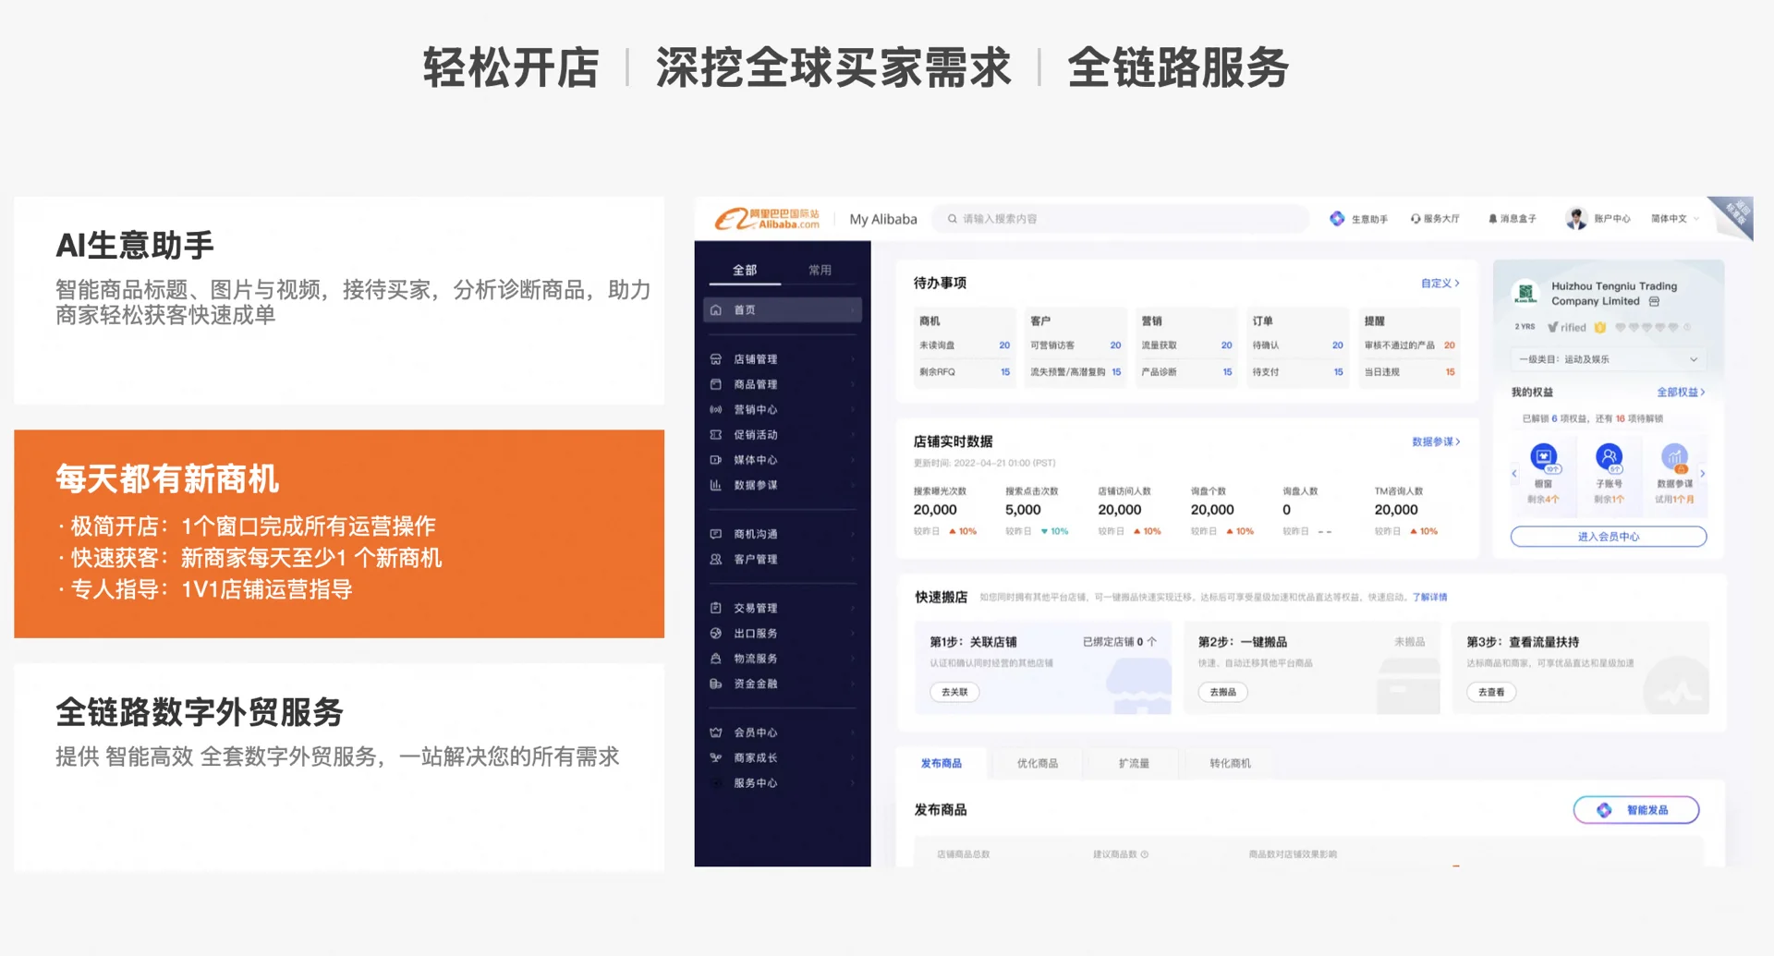Click the 未读询盘 count 20
1774x956 pixels.
[1004, 345]
